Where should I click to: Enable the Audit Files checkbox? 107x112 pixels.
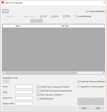(x=38, y=91)
